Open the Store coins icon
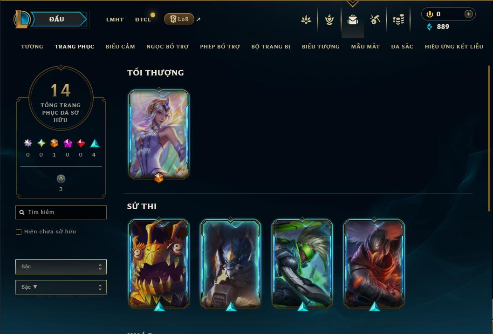 398,20
